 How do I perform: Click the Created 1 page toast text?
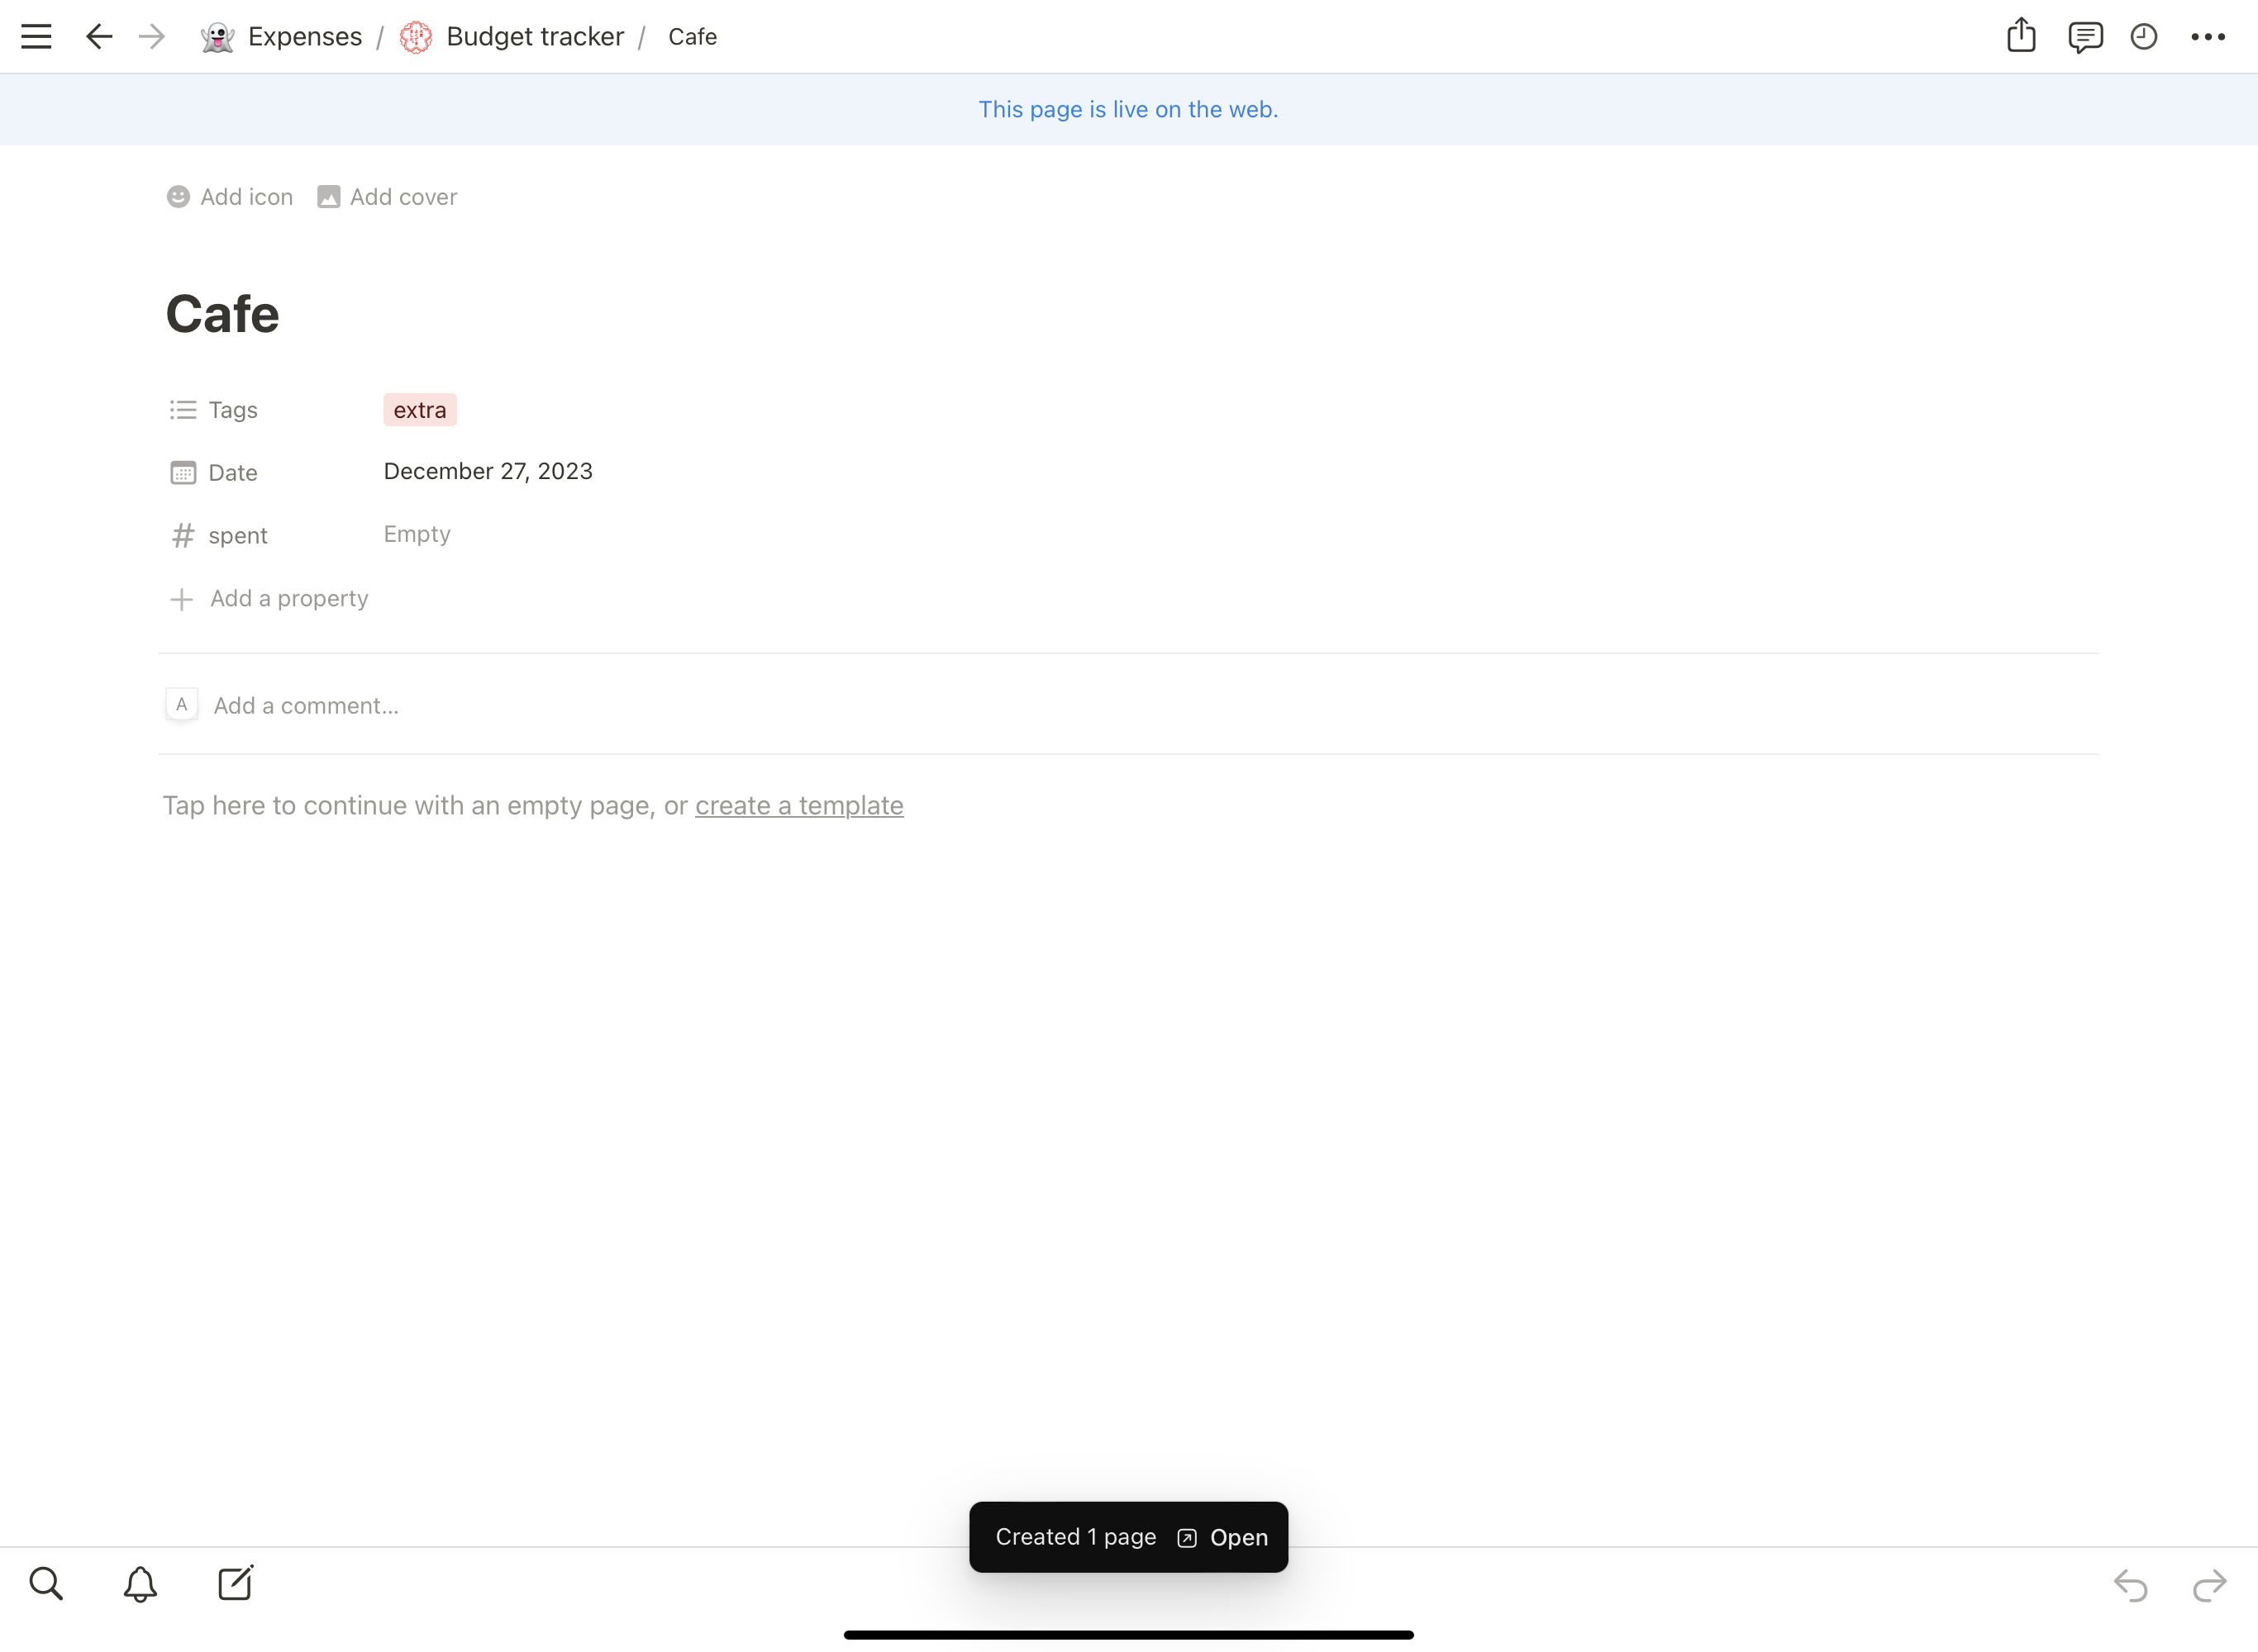[1075, 1537]
